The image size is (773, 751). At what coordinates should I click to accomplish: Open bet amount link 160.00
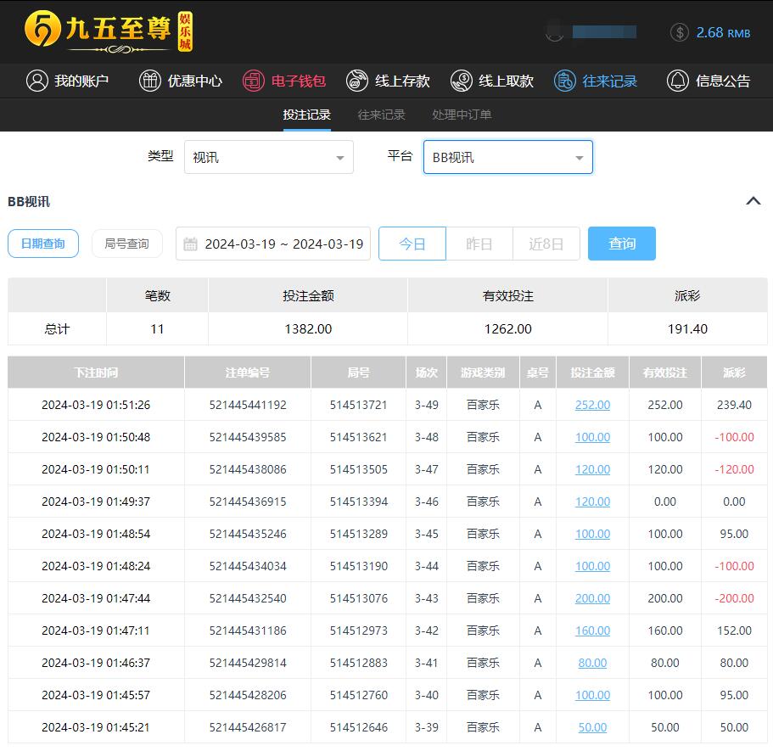coord(592,631)
